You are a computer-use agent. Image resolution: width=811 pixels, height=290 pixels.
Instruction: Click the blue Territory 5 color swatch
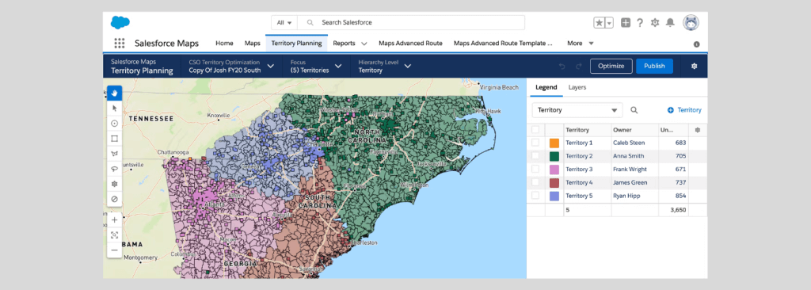[x=554, y=197]
